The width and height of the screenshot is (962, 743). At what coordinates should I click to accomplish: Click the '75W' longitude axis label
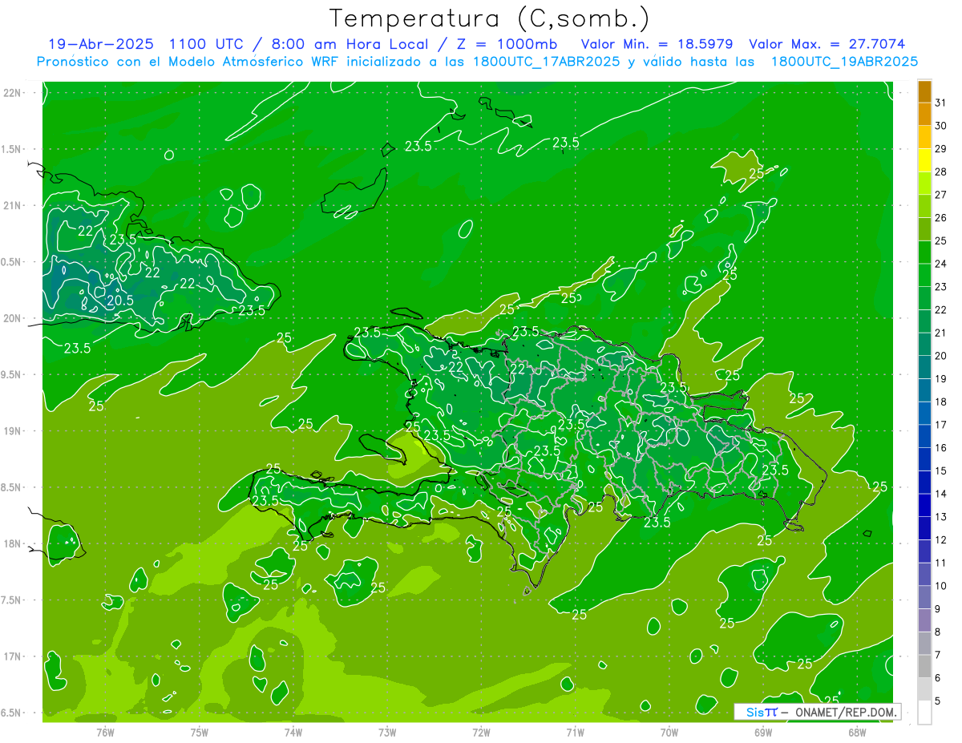click(200, 731)
